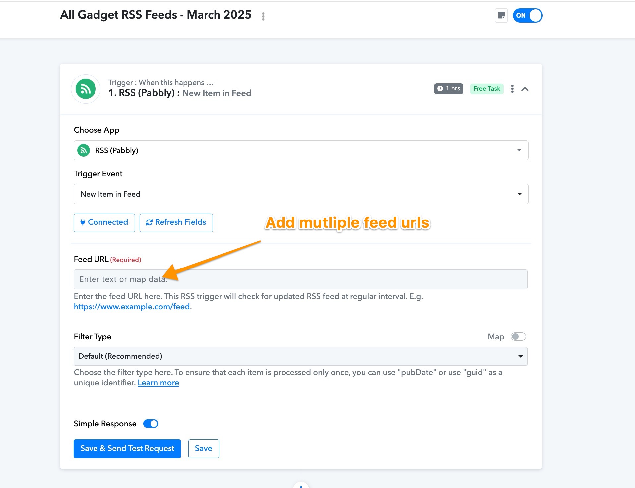The height and width of the screenshot is (488, 635).
Task: Click the RSS icon in Choose App field
Action: click(x=84, y=150)
